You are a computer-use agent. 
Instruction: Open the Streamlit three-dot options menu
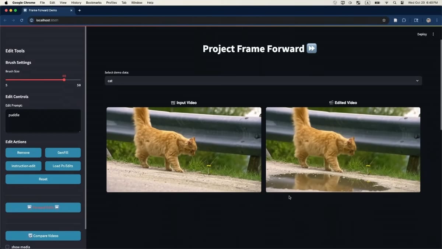(x=433, y=34)
